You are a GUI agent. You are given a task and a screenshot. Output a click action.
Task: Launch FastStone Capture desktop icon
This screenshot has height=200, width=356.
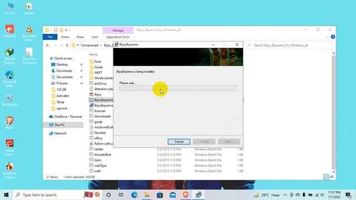point(9,171)
